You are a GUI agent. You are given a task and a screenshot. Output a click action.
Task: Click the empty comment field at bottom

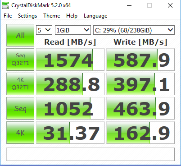[x=90, y=154]
